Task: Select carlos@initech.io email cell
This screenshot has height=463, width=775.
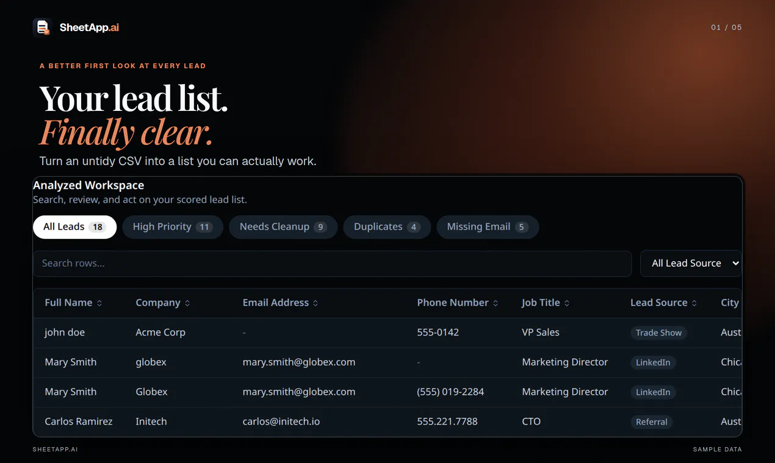Action: pos(281,422)
